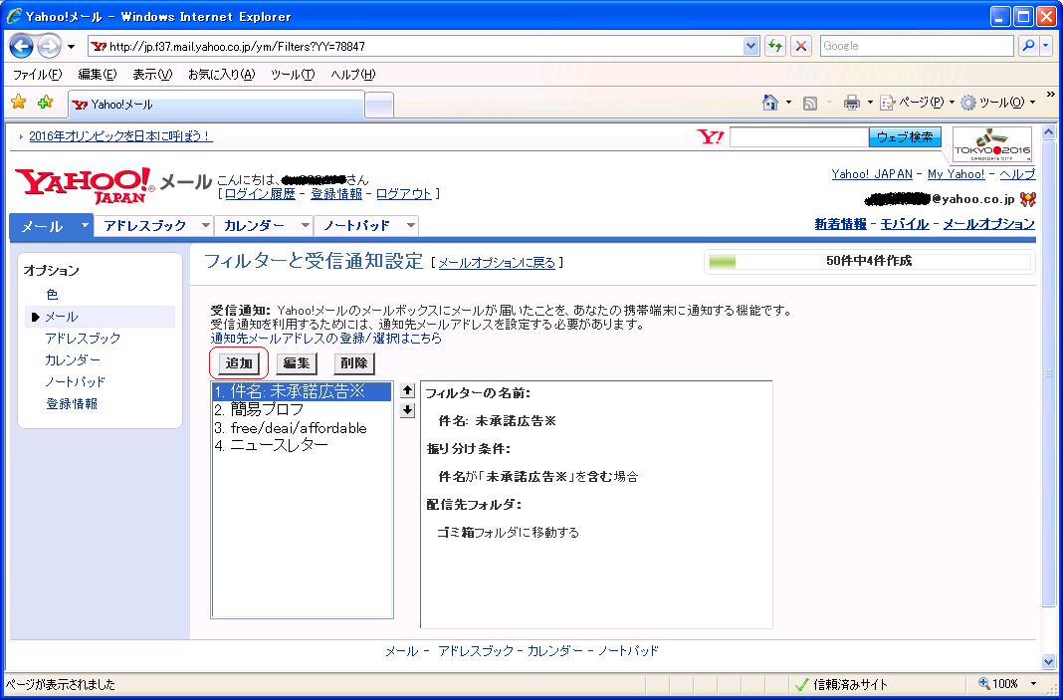Select the Yahoo!メール browser tab
Viewport: 1063px width, 700px height.
click(216, 105)
